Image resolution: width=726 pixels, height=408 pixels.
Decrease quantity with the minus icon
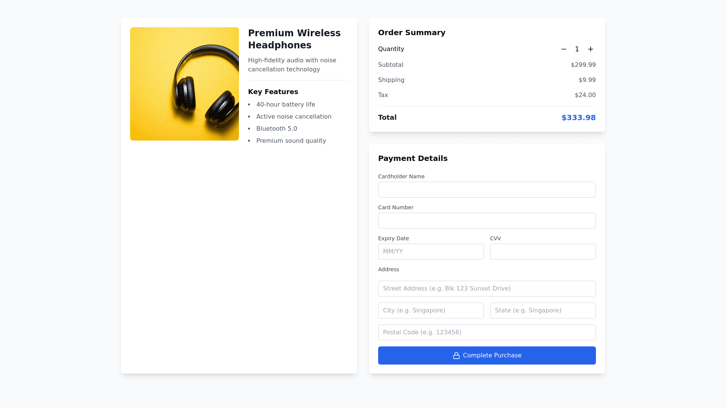tap(564, 49)
